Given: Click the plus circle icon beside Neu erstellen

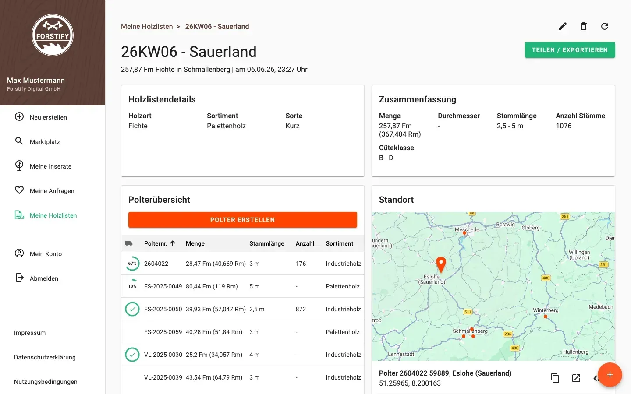Looking at the screenshot, I should tap(19, 117).
